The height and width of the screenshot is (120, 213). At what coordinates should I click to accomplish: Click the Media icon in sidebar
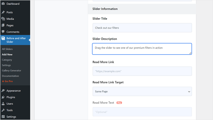pyautogui.click(x=3, y=19)
